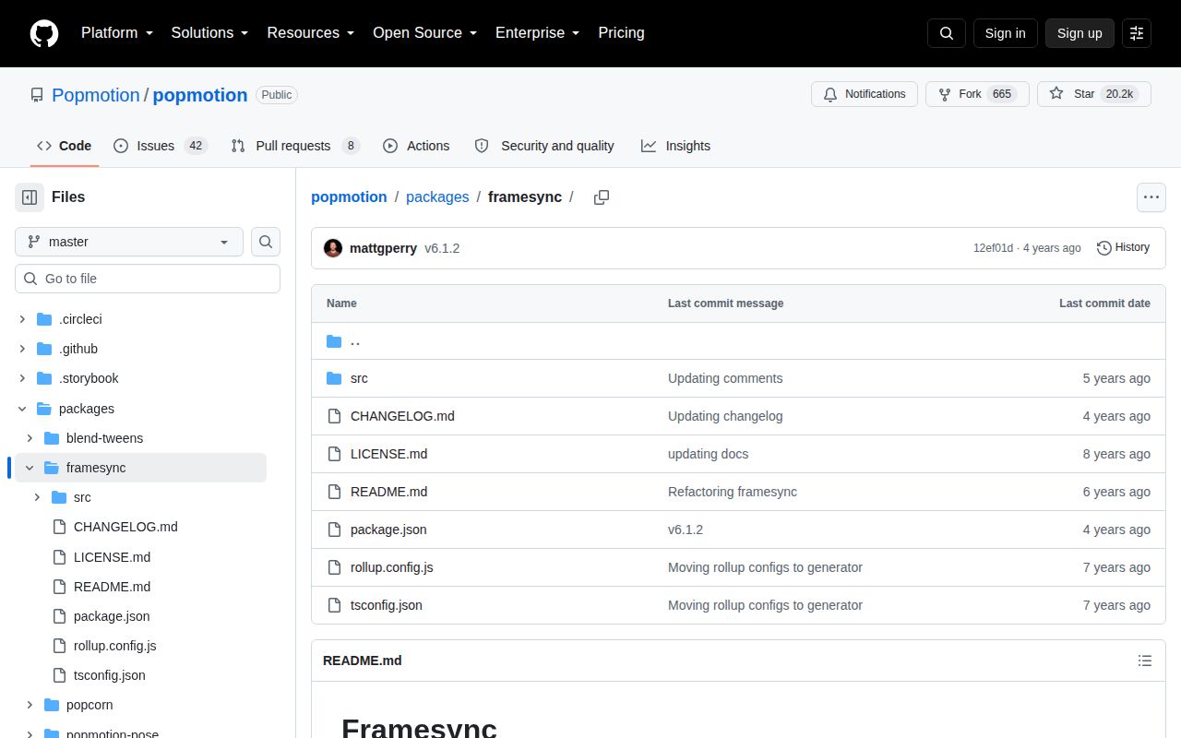This screenshot has height=738, width=1181.
Task: Collapse the framesync folder chevron
Action: [30, 468]
